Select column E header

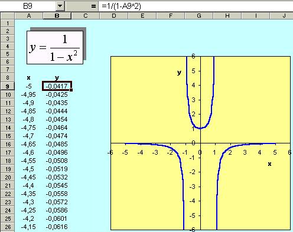pos(142,16)
